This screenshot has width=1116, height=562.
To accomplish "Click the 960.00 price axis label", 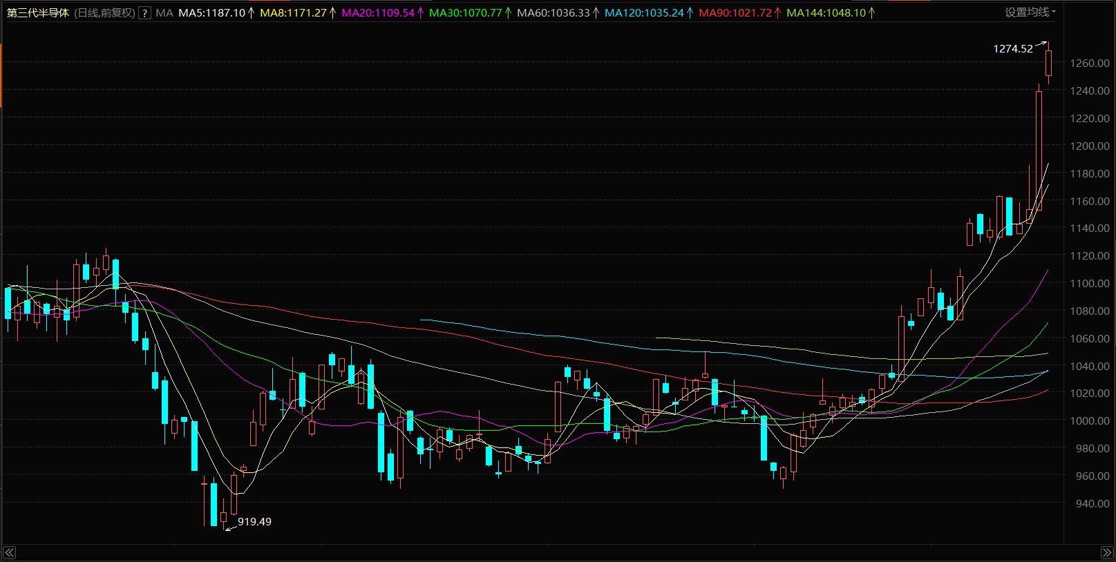I will (x=1093, y=476).
